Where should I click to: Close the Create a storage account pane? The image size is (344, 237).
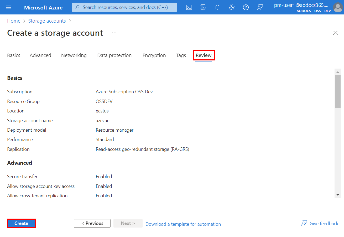click(x=335, y=33)
